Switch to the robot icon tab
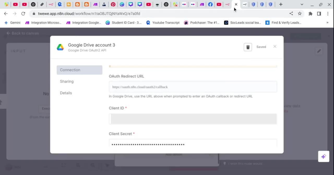Image resolution: width=334 pixels, height=175 pixels. coord(157,4)
